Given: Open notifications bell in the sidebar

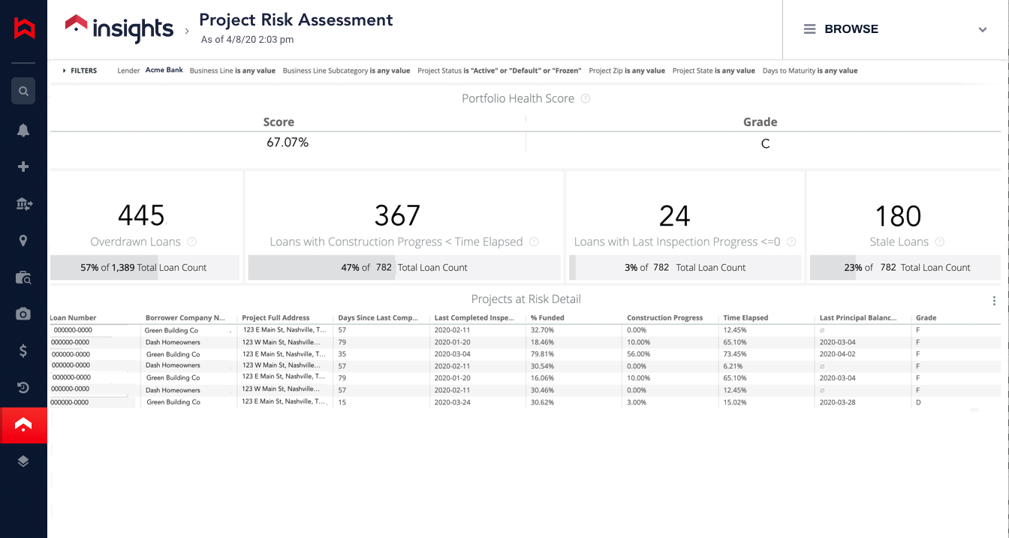Looking at the screenshot, I should [x=23, y=130].
